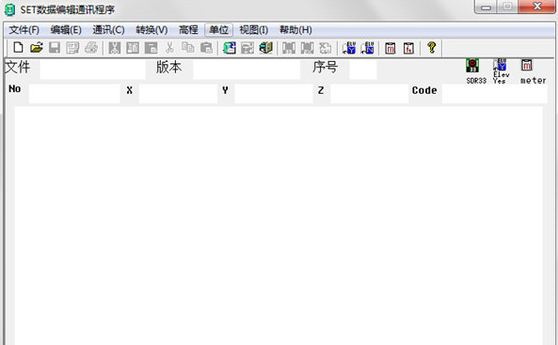Click the Paste clipboard icon
Screen dimensions: 558x345
pos(206,48)
